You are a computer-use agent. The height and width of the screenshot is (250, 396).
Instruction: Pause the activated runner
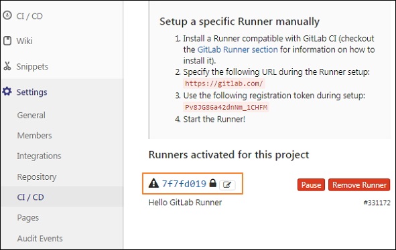(x=311, y=185)
